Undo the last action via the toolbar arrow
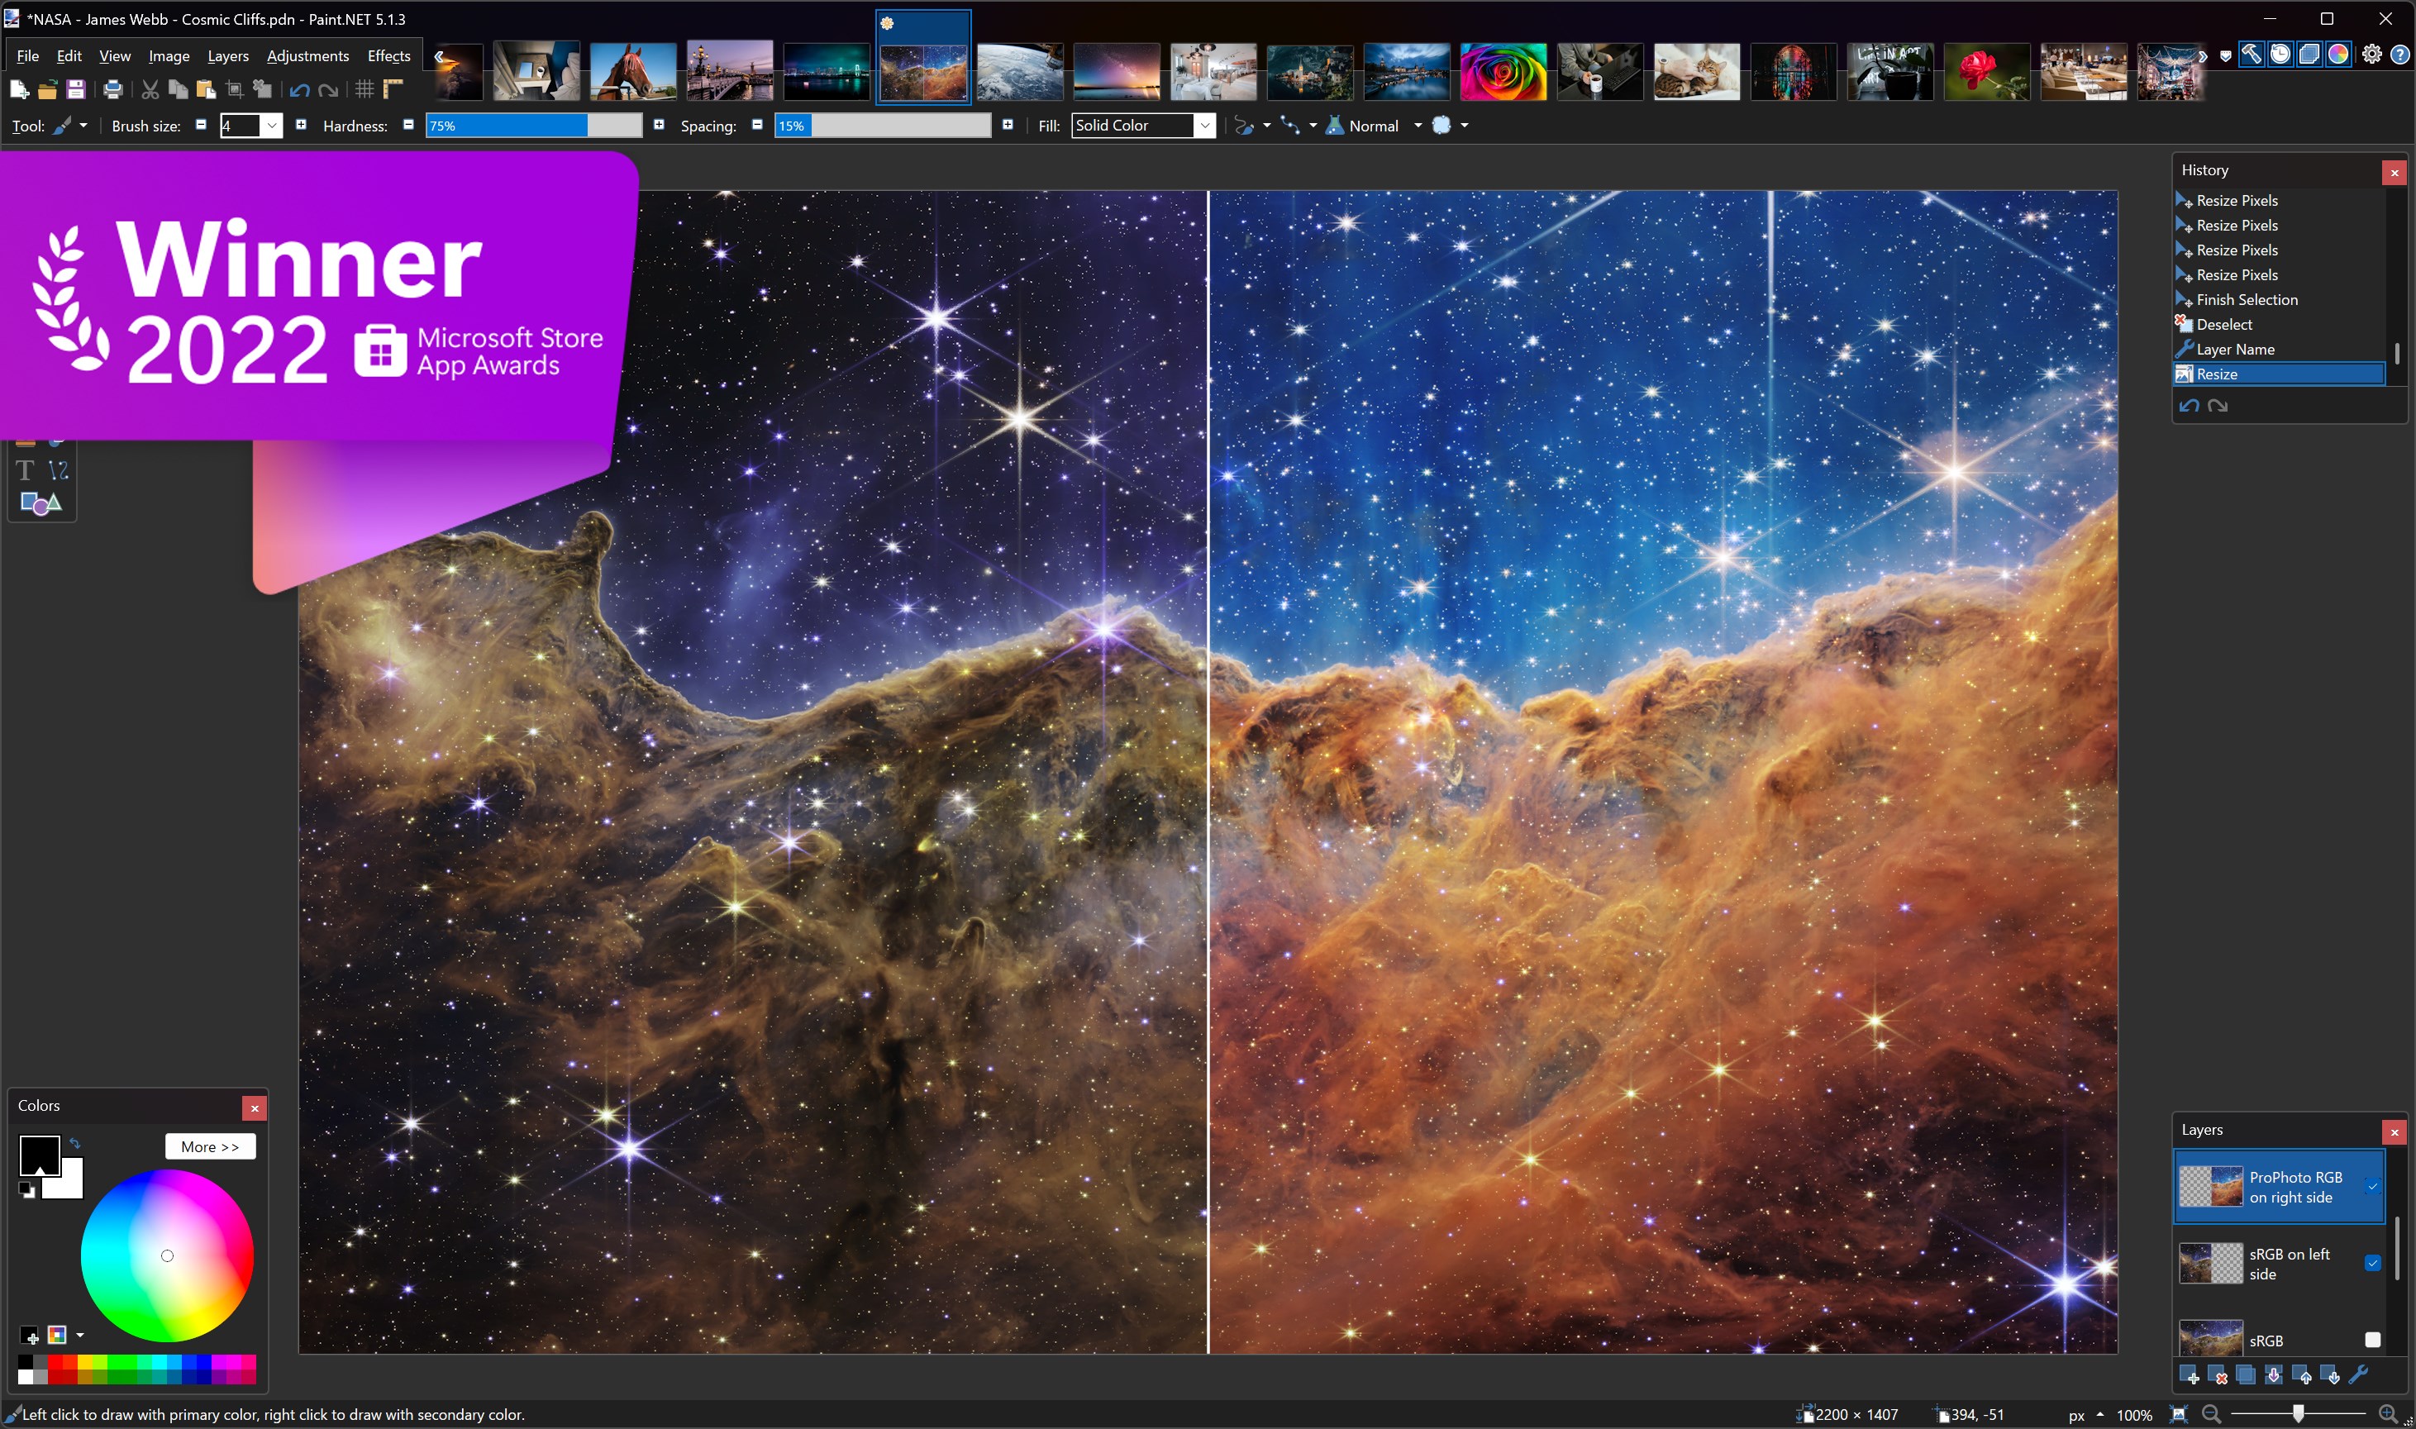 coord(298,89)
